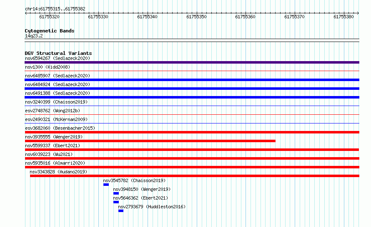Click the chr14:61755315..61755382 region label

pyautogui.click(x=55, y=9)
